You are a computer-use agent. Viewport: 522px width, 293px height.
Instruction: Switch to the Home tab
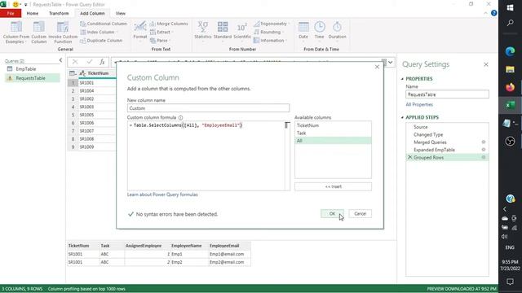[33, 13]
